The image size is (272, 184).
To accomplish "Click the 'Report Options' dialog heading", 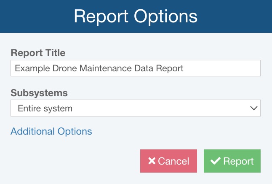I will [x=136, y=16].
